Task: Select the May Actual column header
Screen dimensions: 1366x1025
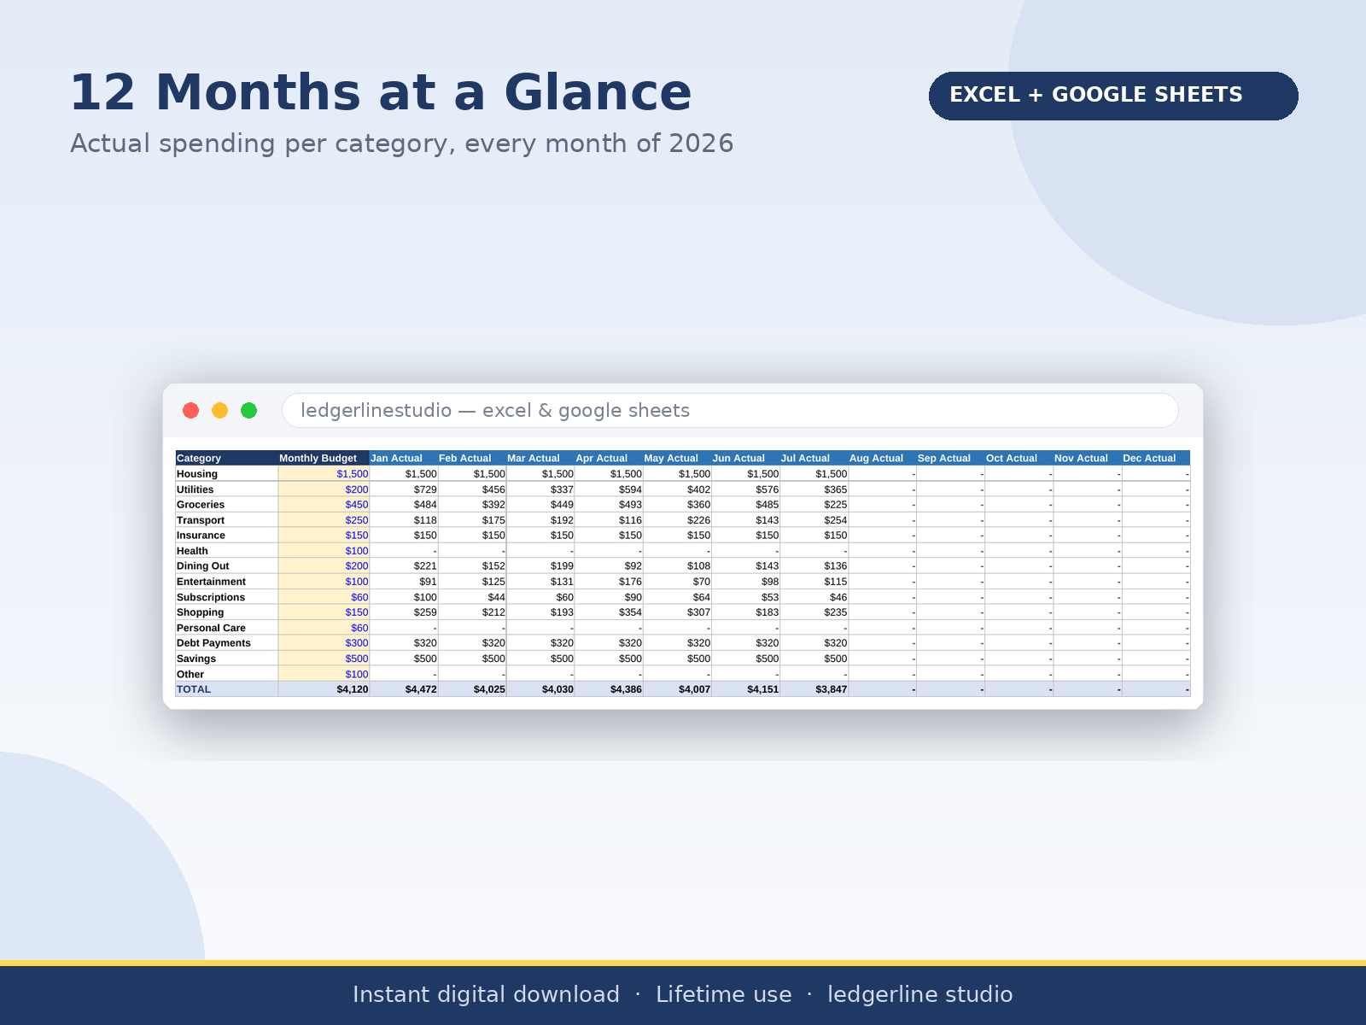Action: click(677, 459)
